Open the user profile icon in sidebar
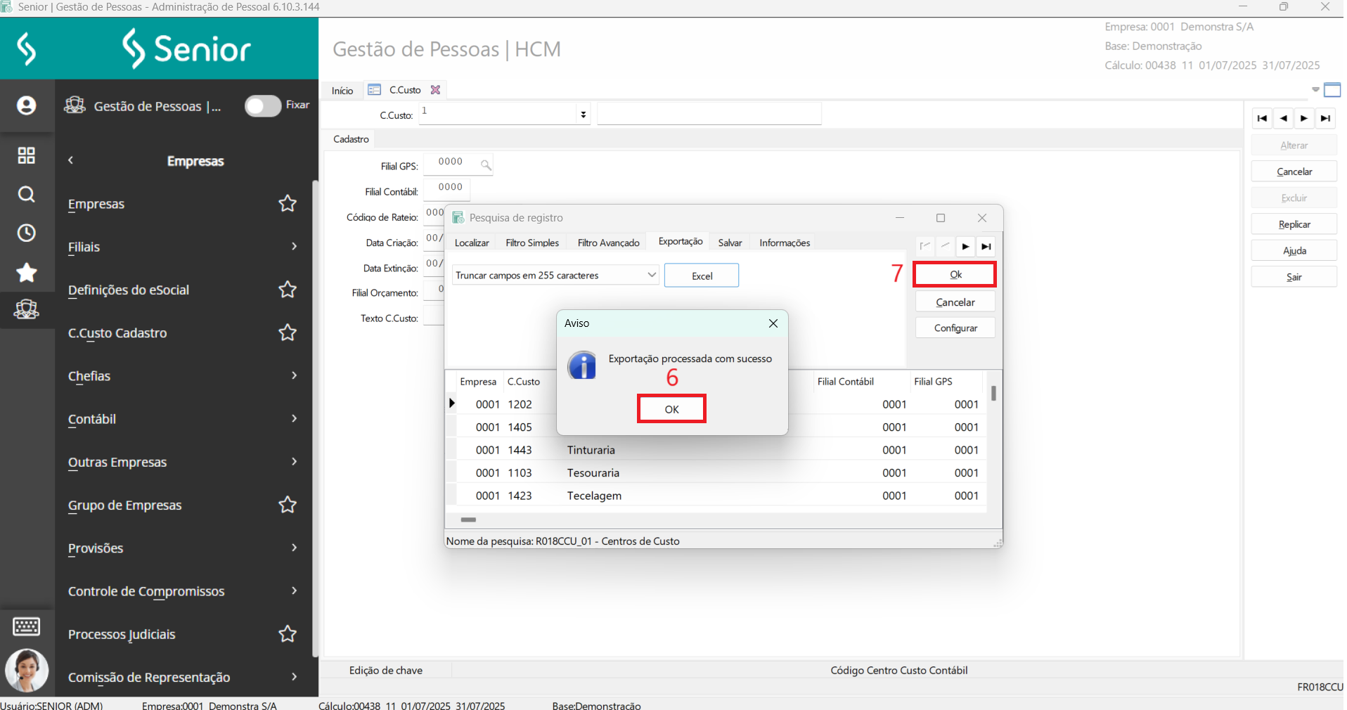Screen dimensions: 1347x710 pyautogui.click(x=26, y=105)
